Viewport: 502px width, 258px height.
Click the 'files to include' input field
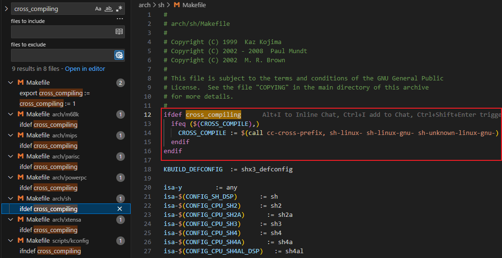62,32
